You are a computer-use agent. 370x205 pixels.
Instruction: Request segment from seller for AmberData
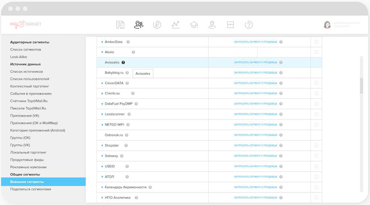(x=255, y=42)
